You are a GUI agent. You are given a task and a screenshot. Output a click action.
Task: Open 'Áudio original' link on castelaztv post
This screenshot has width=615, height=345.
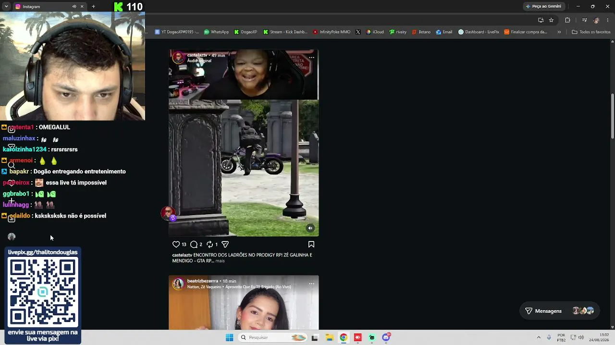(x=199, y=61)
